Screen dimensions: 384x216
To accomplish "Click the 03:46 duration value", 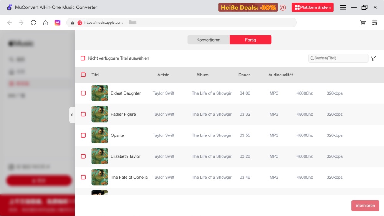I will [x=245, y=177].
